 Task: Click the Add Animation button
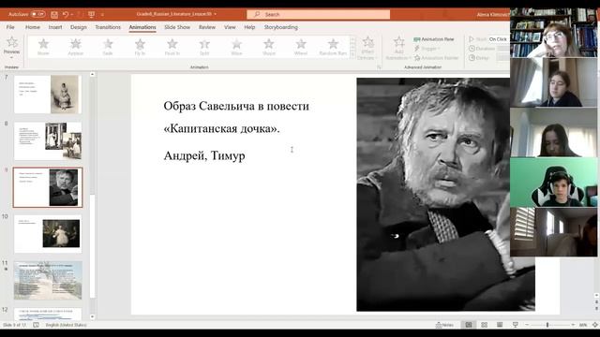coord(398,48)
